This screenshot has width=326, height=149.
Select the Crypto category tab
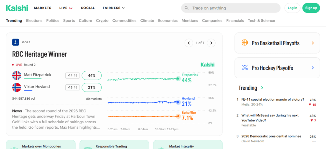click(102, 21)
